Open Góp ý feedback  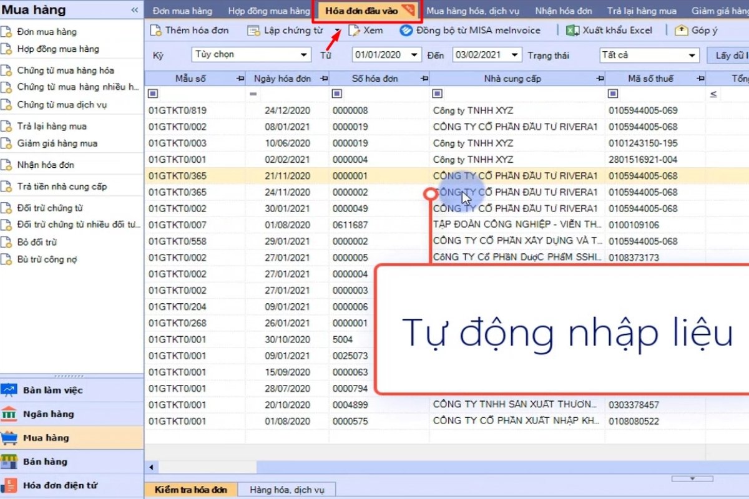coord(696,30)
